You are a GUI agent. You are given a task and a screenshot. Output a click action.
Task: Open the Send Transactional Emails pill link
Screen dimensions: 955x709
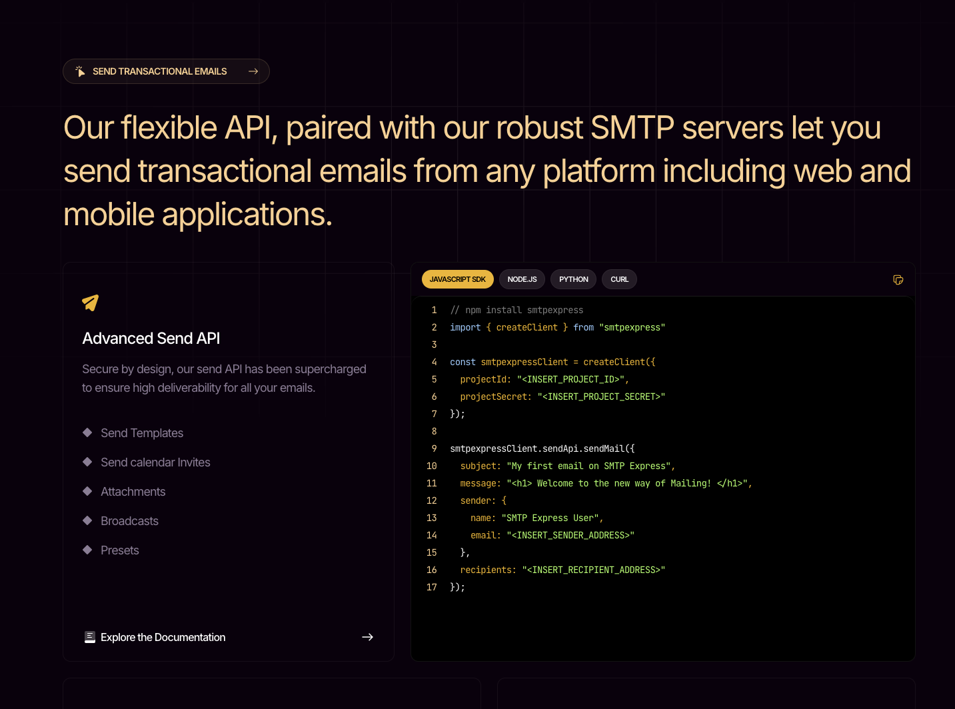(166, 71)
